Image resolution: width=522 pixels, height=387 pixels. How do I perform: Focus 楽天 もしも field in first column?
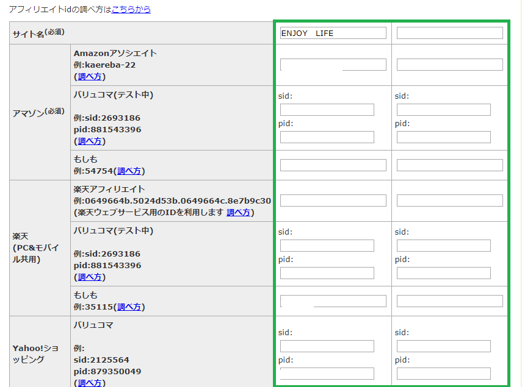point(333,301)
